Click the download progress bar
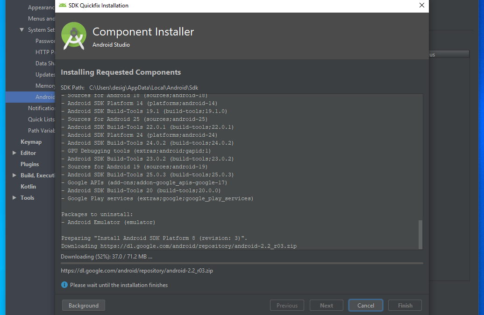The width and height of the screenshot is (484, 315). [x=242, y=263]
